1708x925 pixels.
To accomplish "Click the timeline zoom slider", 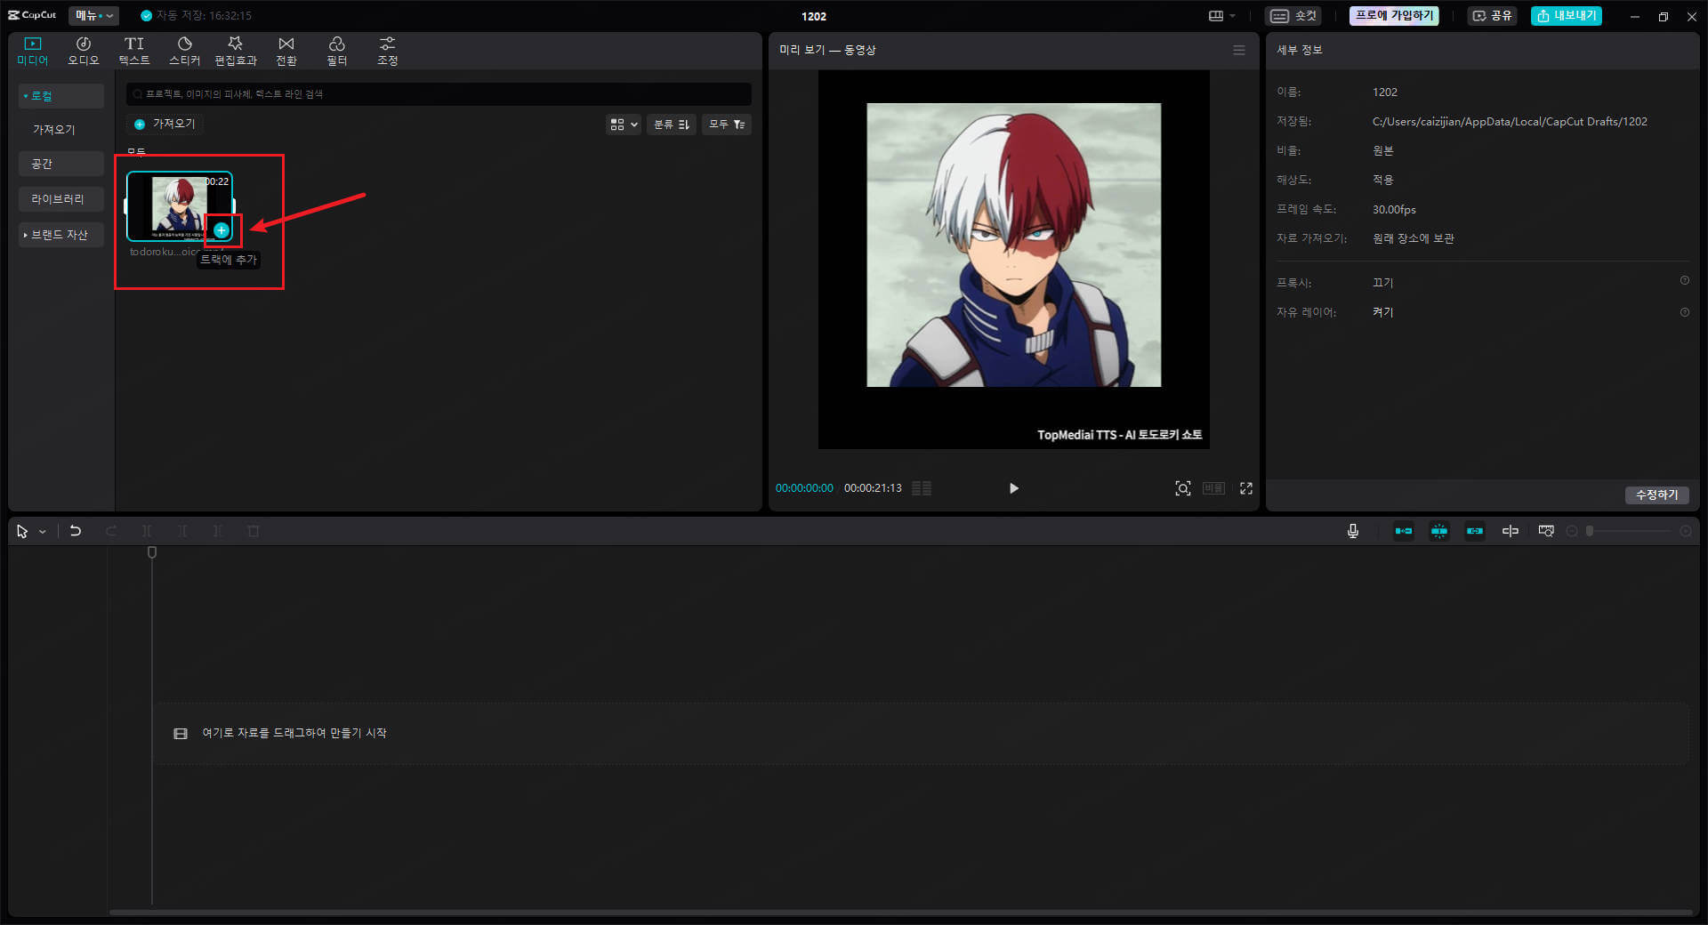I will (x=1629, y=531).
